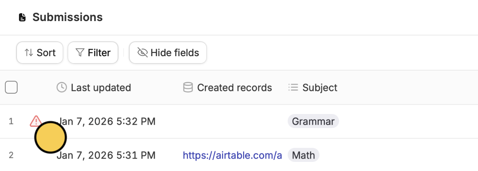478x171 pixels.
Task: Toggle the select-all rows checkbox
Action: point(11,88)
